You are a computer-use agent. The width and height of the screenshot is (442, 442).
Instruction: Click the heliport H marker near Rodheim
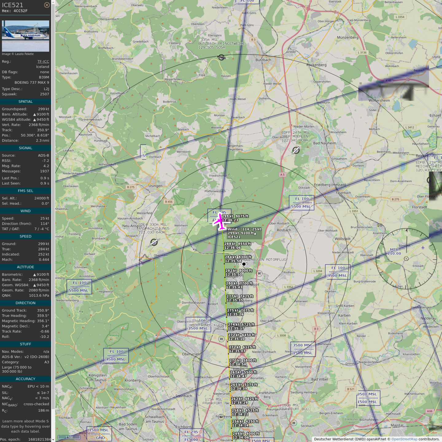click(x=259, y=273)
